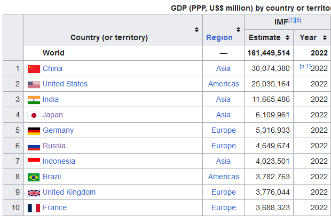Open the Brazil country link
The image size is (331, 216).
52,177
